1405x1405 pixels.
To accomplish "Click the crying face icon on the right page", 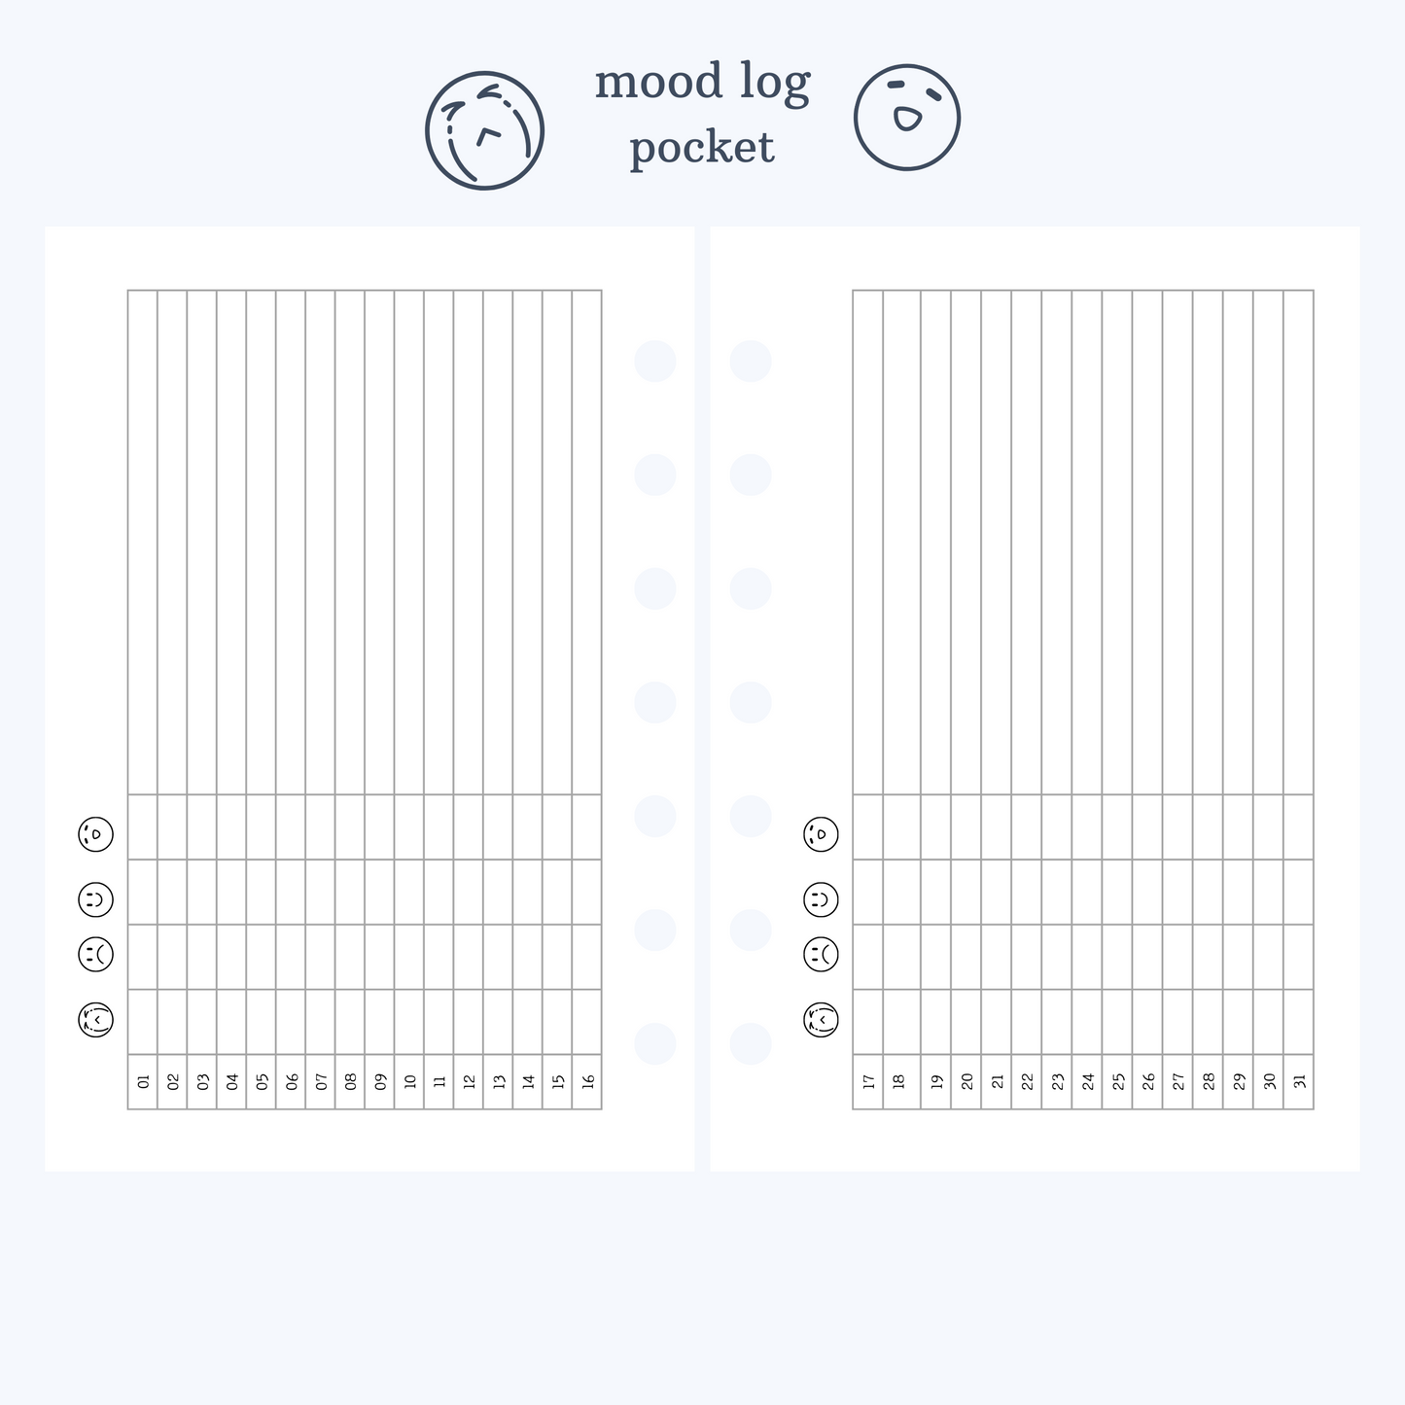I will (x=821, y=1020).
